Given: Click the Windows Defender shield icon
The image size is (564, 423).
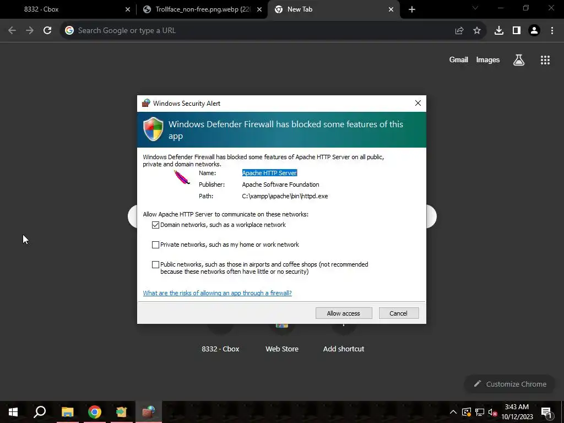Looking at the screenshot, I should click(x=154, y=129).
